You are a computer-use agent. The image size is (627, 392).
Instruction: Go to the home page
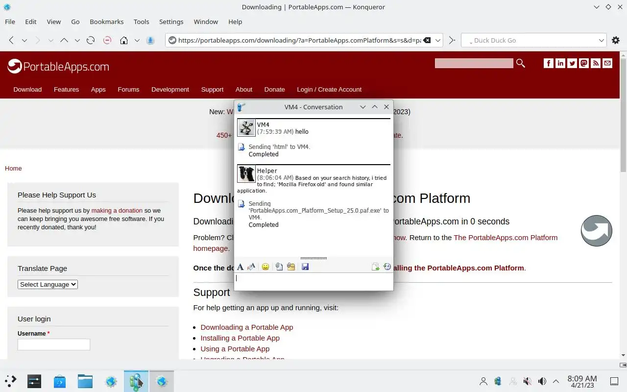pyautogui.click(x=124, y=41)
